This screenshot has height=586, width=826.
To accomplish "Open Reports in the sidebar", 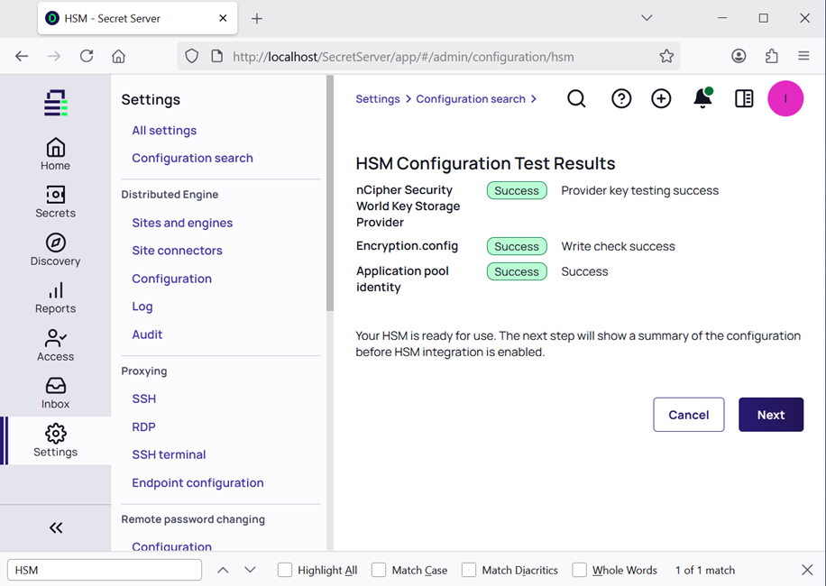I will (55, 298).
